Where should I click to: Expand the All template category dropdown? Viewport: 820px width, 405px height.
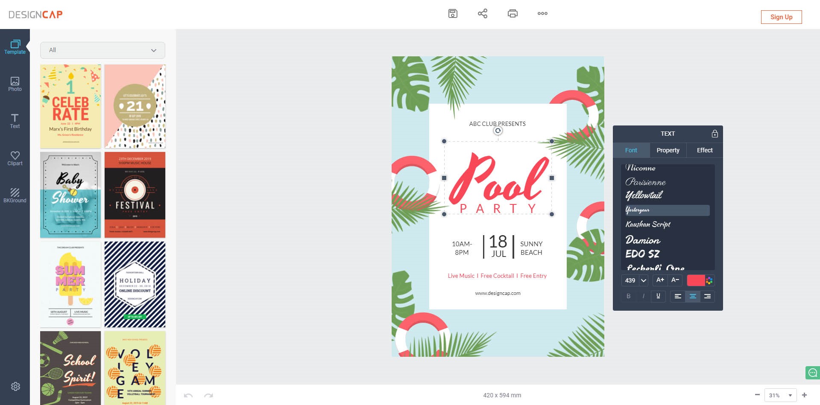pos(102,50)
